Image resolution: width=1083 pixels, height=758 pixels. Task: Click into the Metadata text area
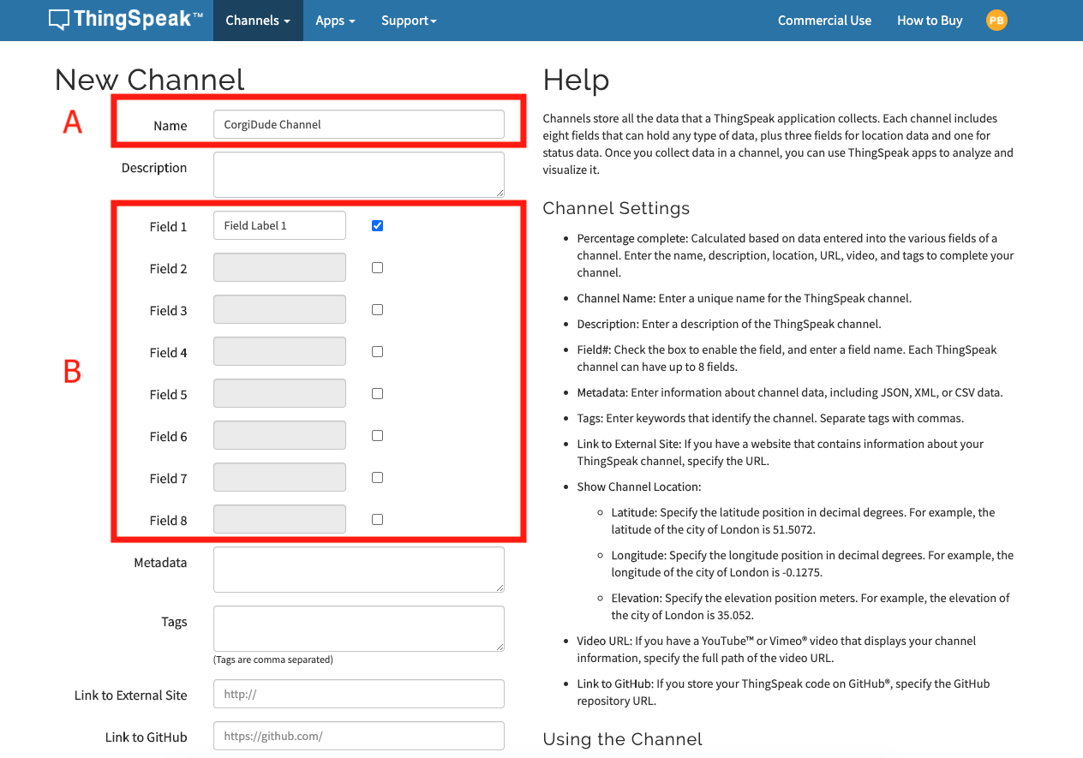pyautogui.click(x=358, y=570)
